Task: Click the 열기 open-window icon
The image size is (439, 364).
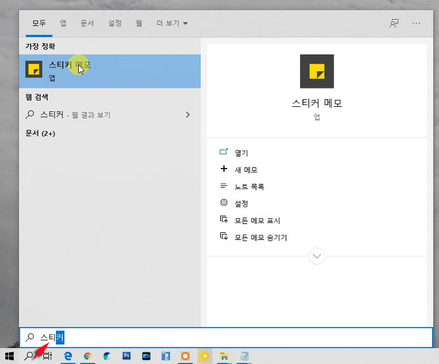Action: [x=223, y=151]
